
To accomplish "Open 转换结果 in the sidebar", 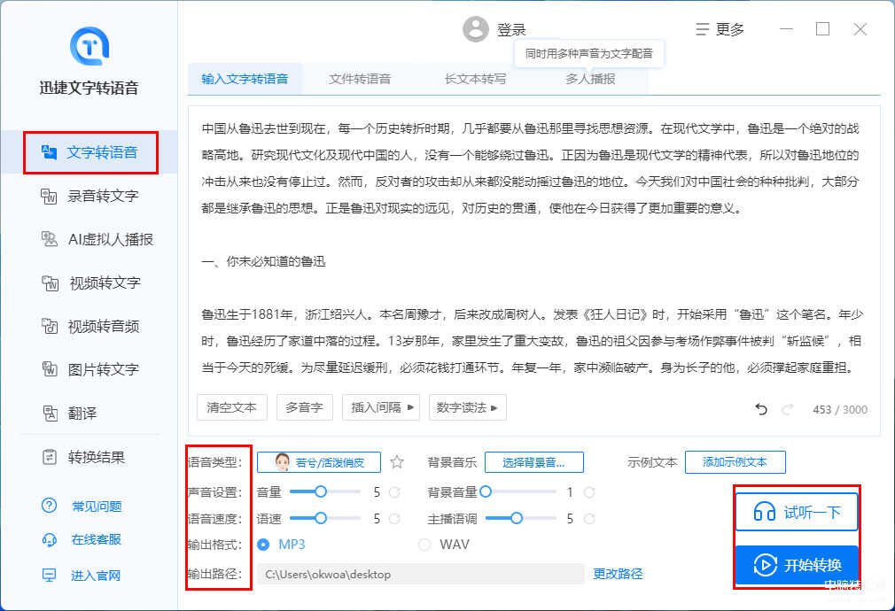I will [x=96, y=457].
